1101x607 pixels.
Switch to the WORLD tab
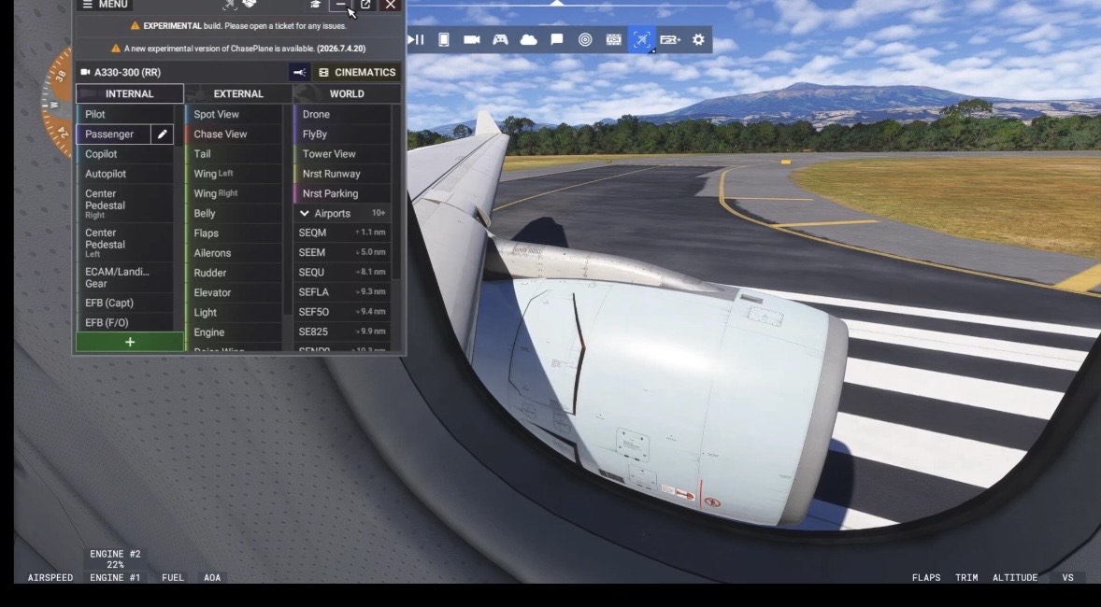[347, 93]
